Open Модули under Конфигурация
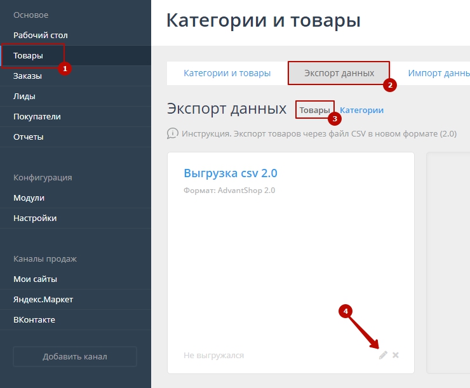Image resolution: width=470 pixels, height=388 pixels. (29, 198)
